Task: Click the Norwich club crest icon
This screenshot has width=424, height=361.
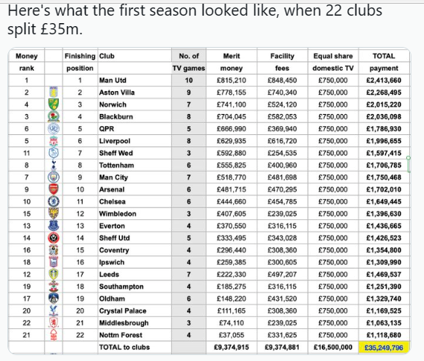Action: point(54,104)
